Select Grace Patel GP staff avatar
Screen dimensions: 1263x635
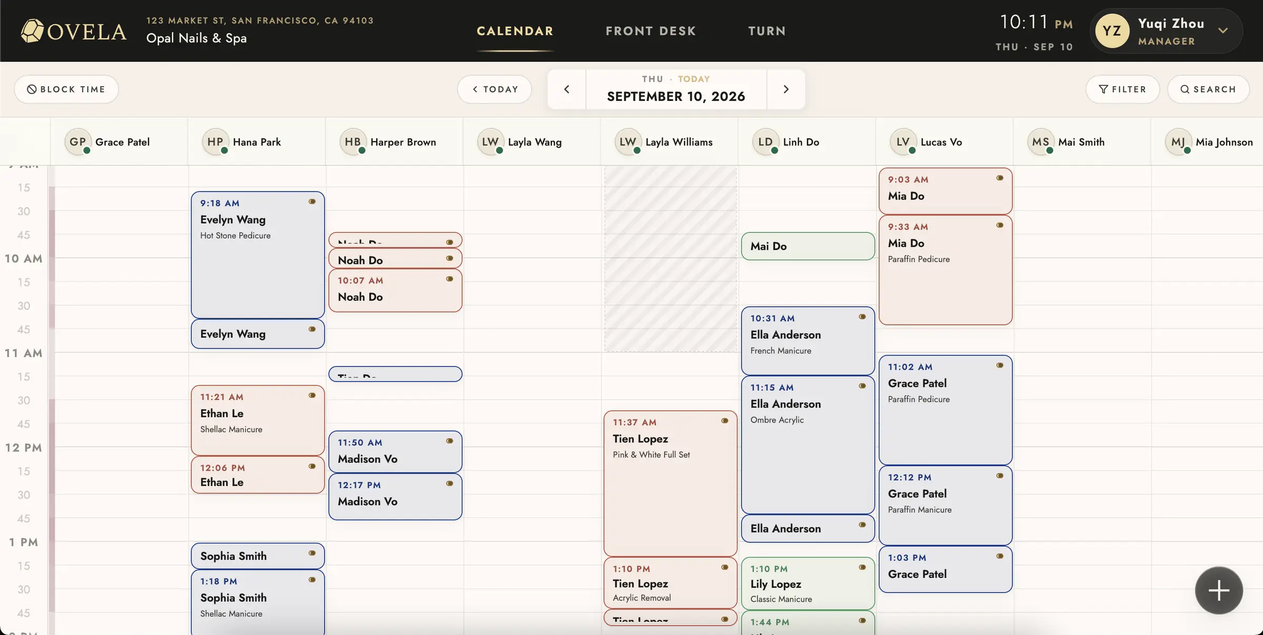coord(78,142)
